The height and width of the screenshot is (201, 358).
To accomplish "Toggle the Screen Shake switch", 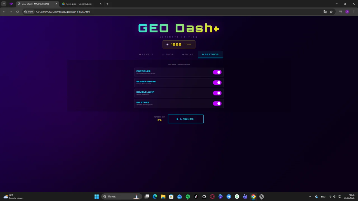I will 217,83.
